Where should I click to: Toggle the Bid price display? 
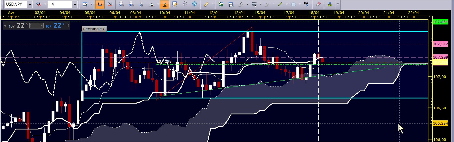[x=100, y=4]
